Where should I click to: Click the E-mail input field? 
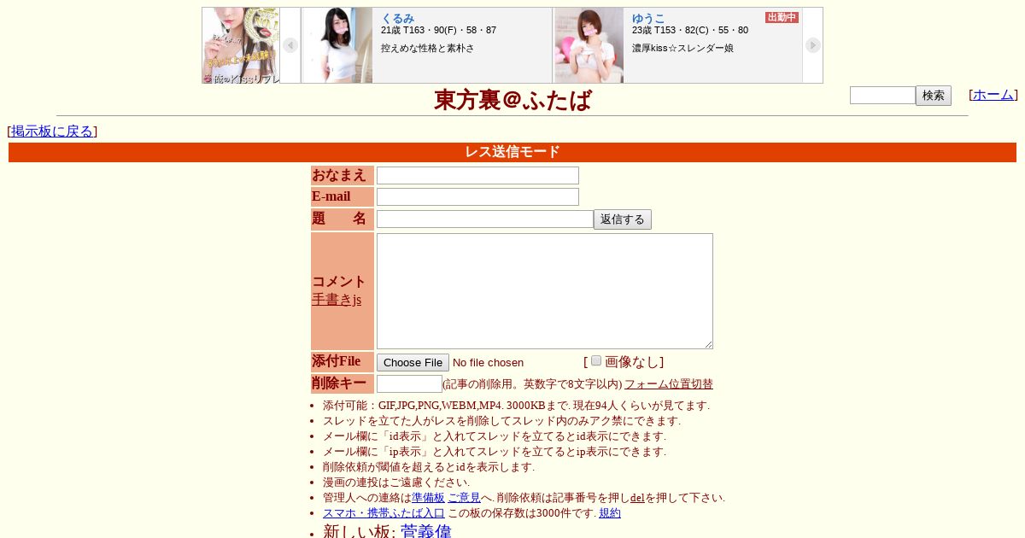tap(477, 196)
